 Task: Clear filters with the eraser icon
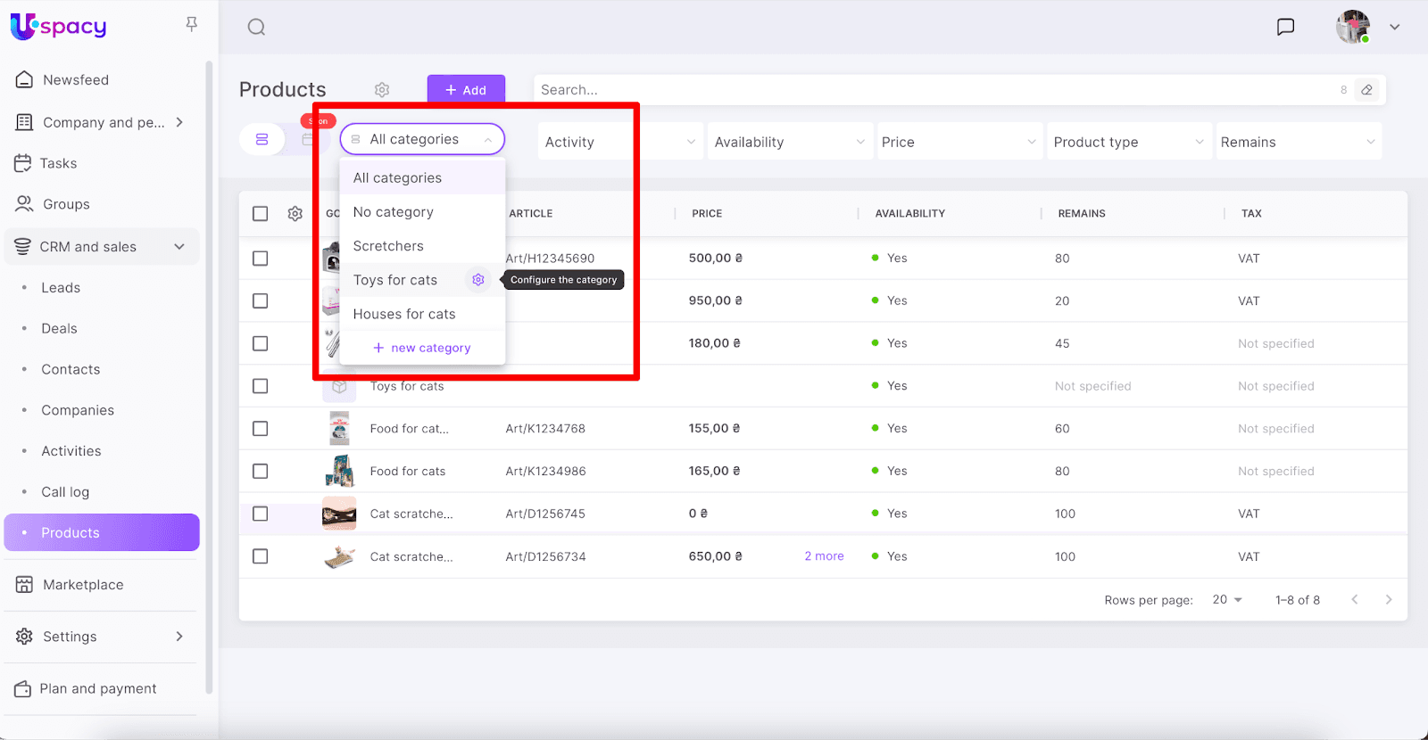[x=1366, y=90]
